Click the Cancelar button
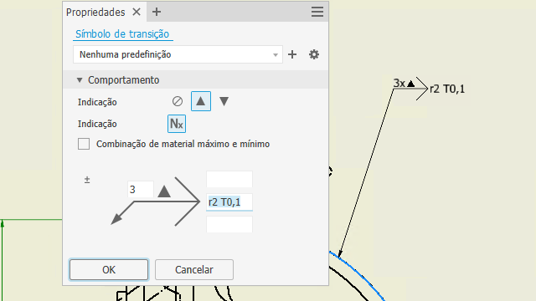The height and width of the screenshot is (301, 536). tap(194, 269)
